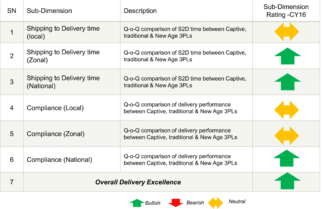
Task: Click the Description column header
Action: click(x=140, y=11)
